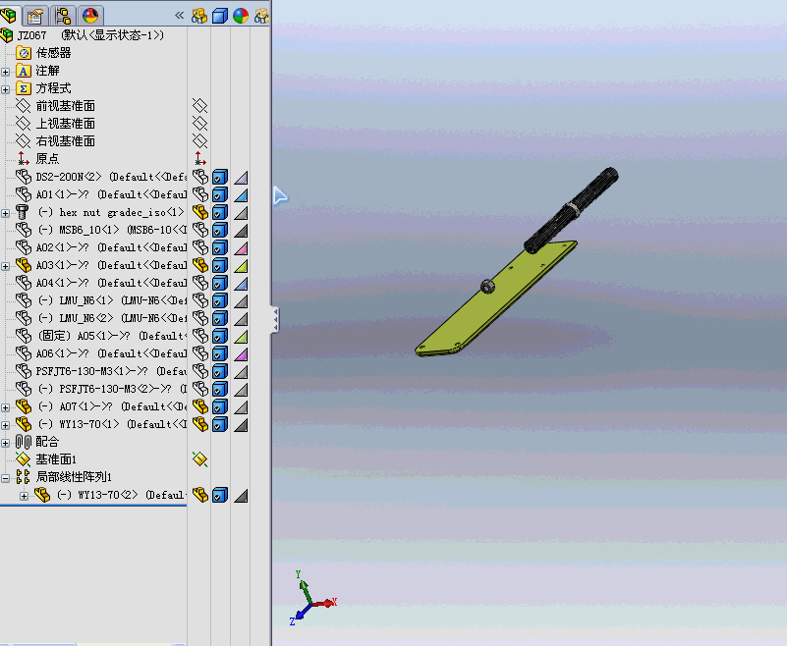Image resolution: width=787 pixels, height=646 pixels.
Task: Click the magenta appearance swatch for A06<1>
Action: pyautogui.click(x=241, y=353)
